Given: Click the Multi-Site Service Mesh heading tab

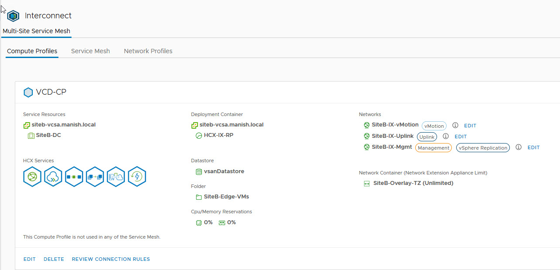Looking at the screenshot, I should click(x=36, y=31).
